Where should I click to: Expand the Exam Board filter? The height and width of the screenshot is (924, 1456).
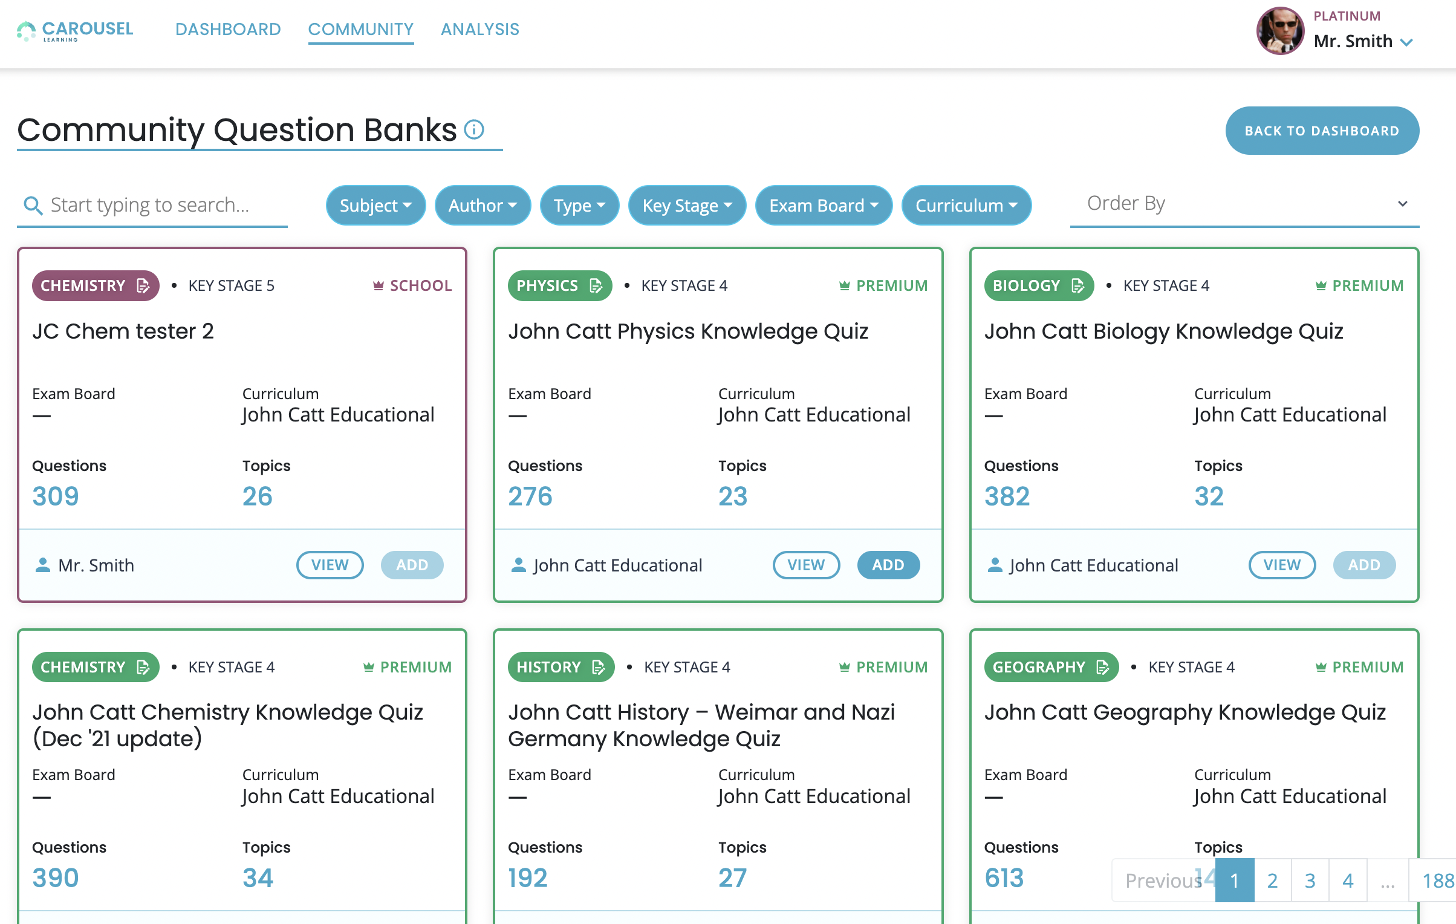click(824, 206)
